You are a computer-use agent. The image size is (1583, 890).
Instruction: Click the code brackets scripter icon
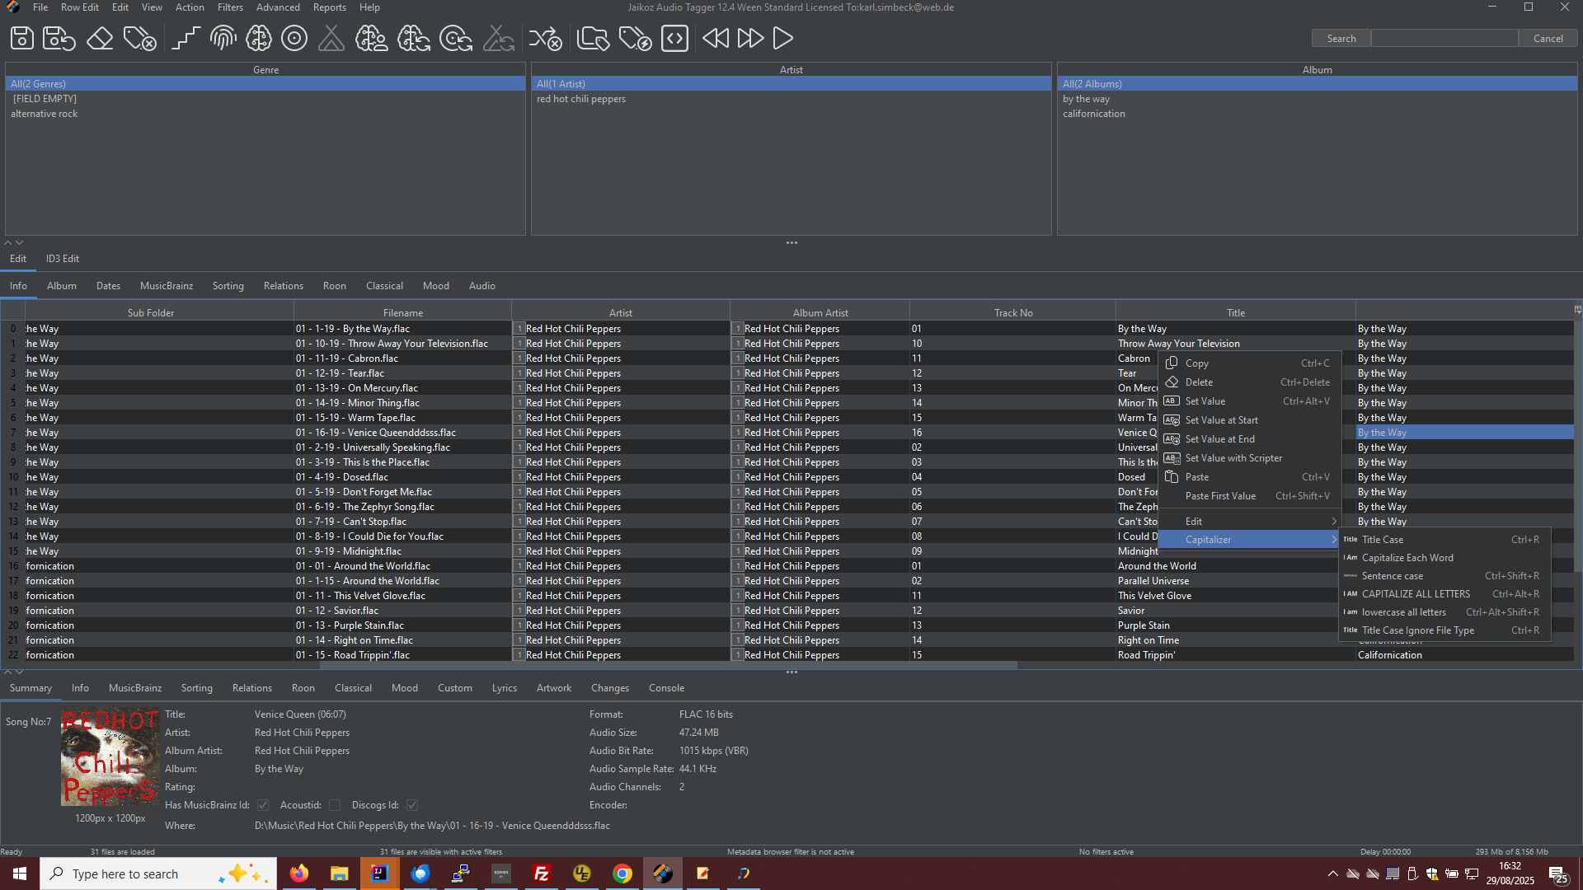click(674, 39)
